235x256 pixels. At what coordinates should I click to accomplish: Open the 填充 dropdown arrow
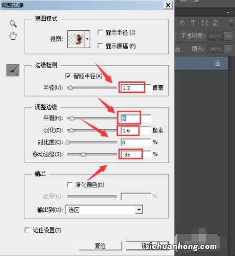point(228,49)
